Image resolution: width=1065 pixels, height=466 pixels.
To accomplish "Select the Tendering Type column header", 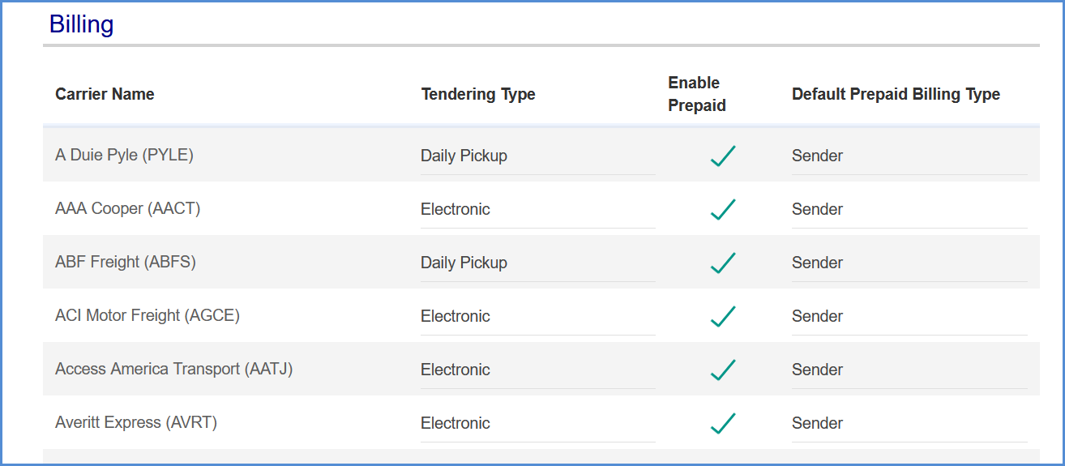I will click(x=478, y=94).
